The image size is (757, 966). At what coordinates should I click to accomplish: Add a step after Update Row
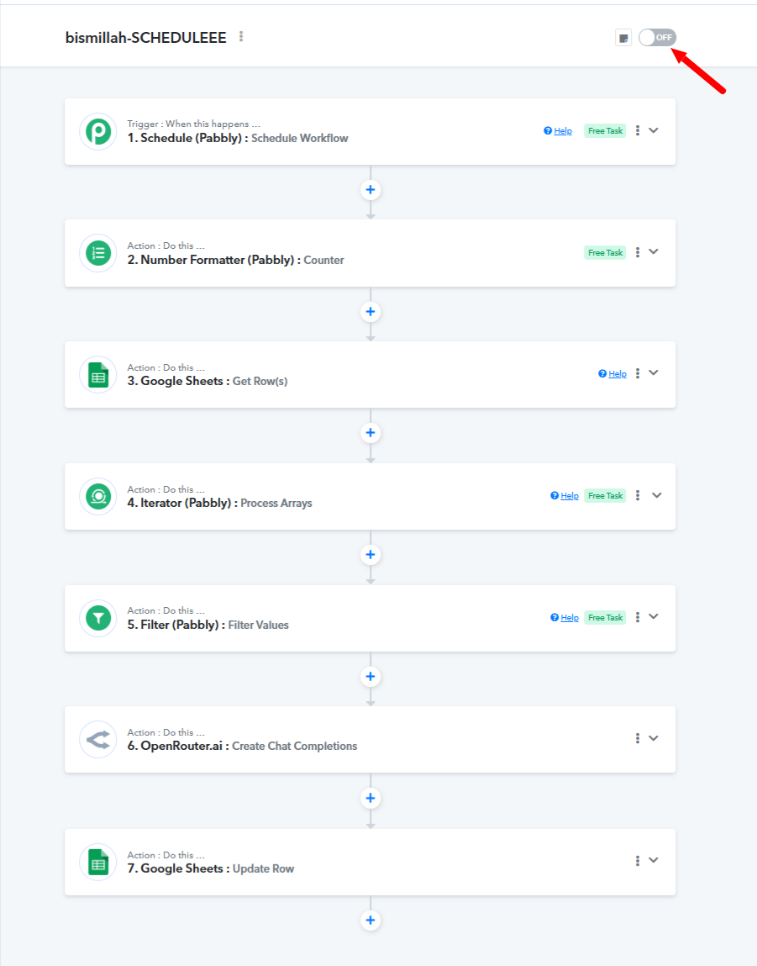click(x=371, y=921)
